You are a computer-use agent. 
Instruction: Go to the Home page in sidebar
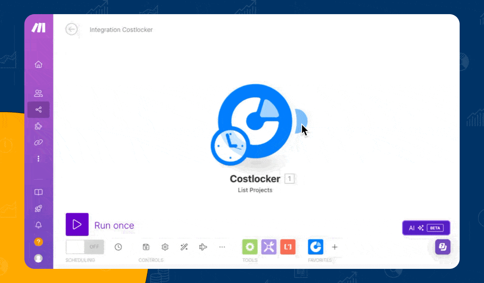pos(38,64)
